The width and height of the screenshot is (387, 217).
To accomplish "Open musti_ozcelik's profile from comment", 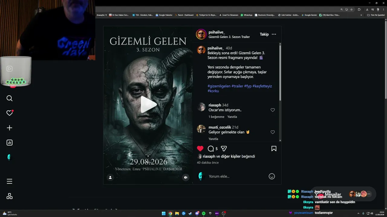I will click(220, 127).
